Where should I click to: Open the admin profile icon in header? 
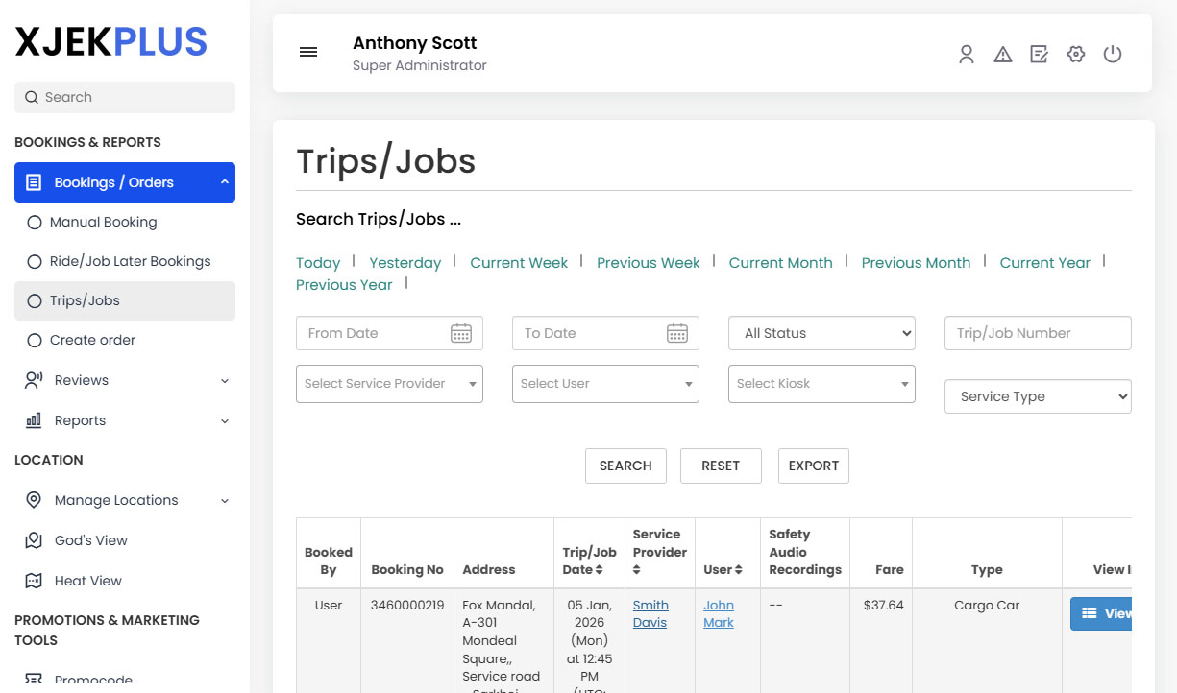pos(966,55)
